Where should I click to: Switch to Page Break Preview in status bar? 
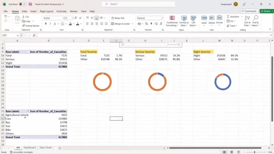pos(239,152)
